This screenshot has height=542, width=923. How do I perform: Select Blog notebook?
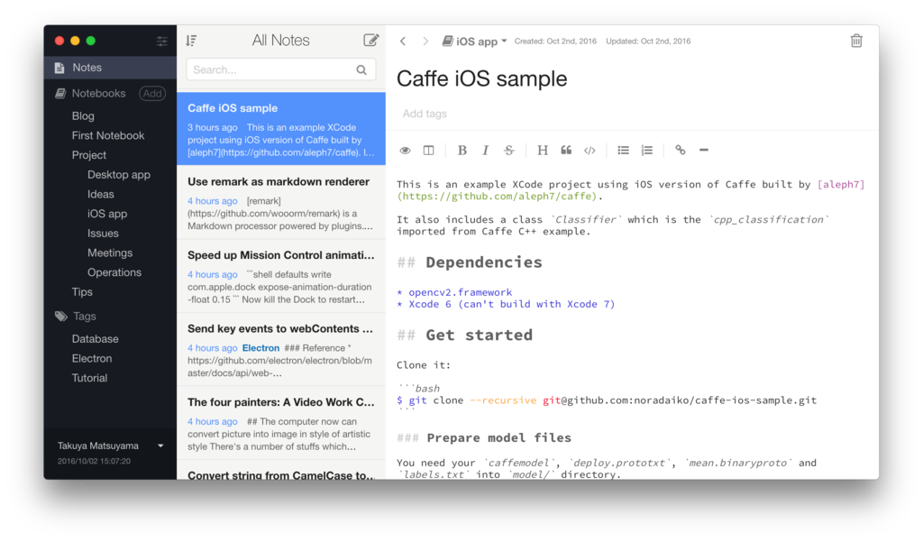click(x=83, y=116)
